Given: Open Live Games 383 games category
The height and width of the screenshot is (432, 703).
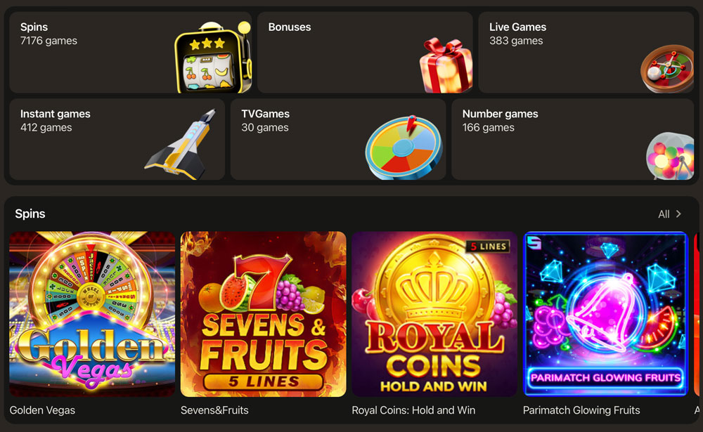Looking at the screenshot, I should point(586,53).
